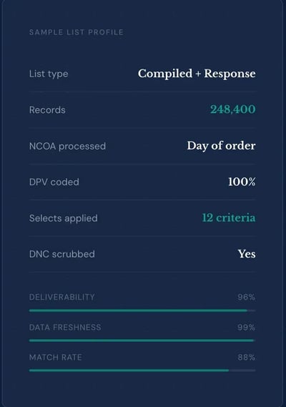Click the Compiled + Response value
Screen dimensions: 286x407
point(197,74)
